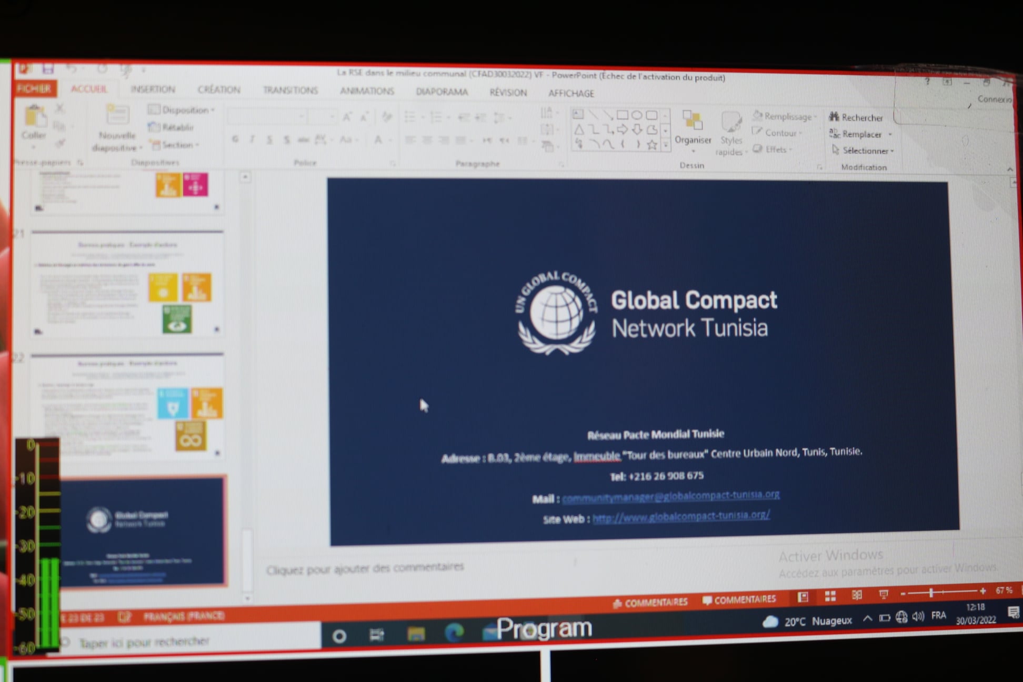The width and height of the screenshot is (1023, 682).
Task: Switch to the TRANSITIONS tab
Action: pyautogui.click(x=290, y=91)
